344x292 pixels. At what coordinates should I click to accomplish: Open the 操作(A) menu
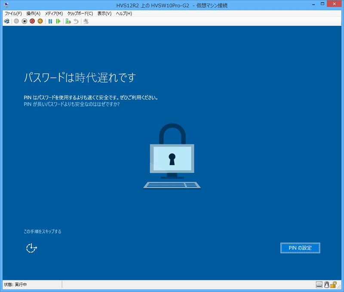coord(34,13)
